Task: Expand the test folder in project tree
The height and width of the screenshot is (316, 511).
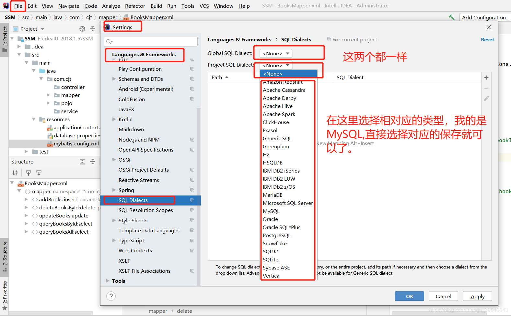Action: (26, 152)
